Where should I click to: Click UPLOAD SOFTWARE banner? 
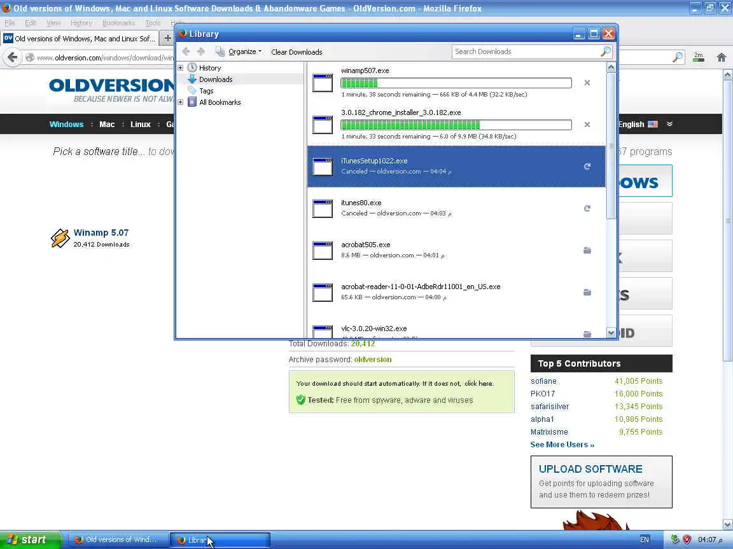[x=601, y=482]
